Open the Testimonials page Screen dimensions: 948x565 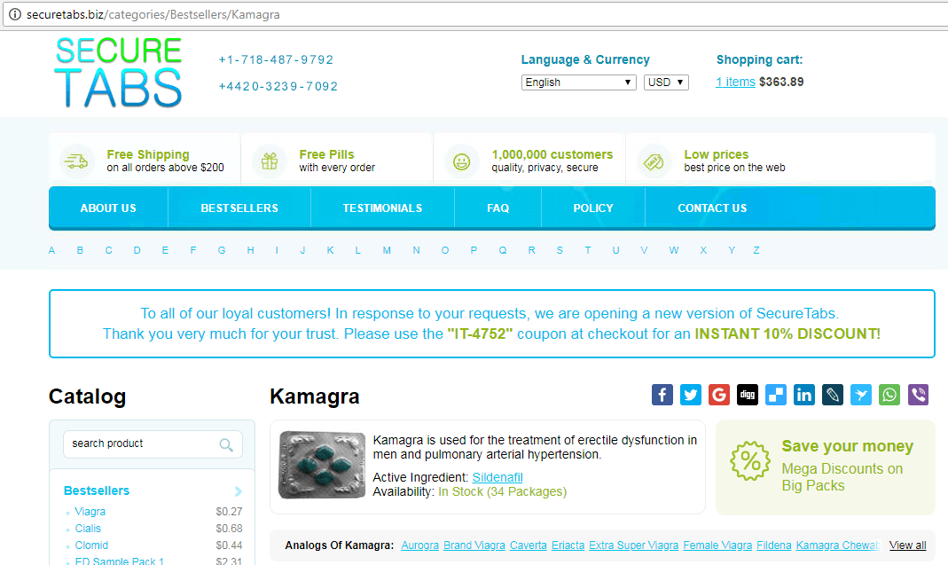point(383,208)
